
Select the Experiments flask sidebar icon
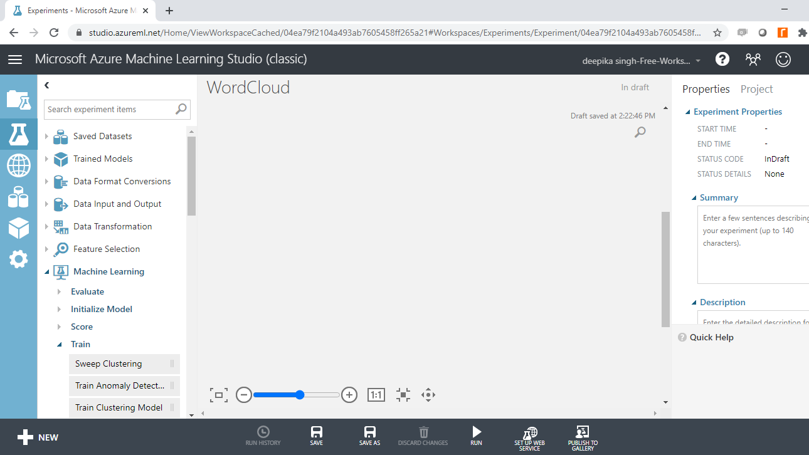click(x=18, y=133)
